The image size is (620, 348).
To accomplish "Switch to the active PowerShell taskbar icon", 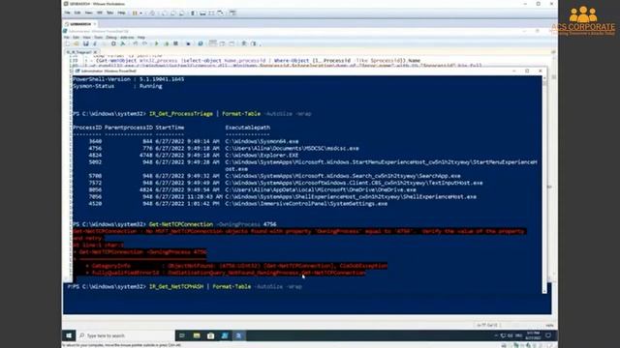I will tap(239, 335).
